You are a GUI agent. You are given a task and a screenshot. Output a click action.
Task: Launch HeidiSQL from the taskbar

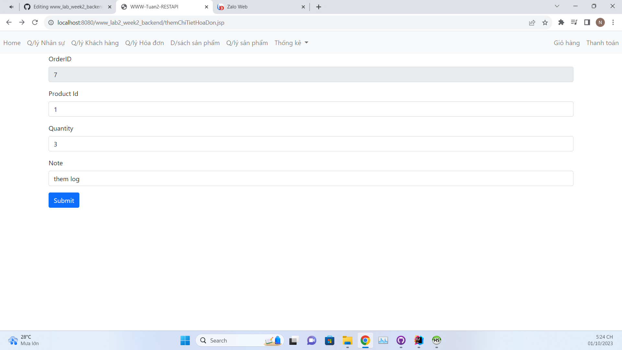[436, 341]
